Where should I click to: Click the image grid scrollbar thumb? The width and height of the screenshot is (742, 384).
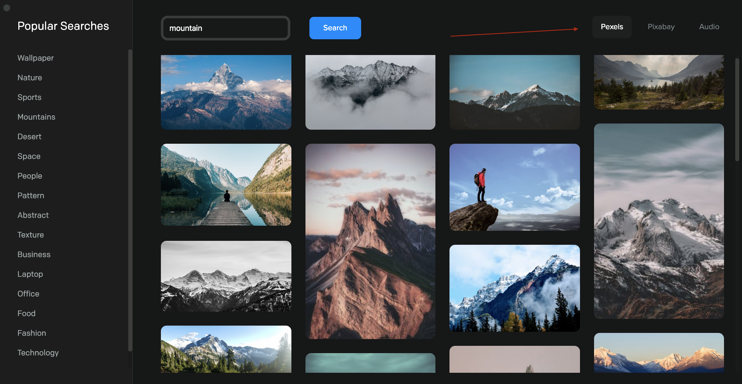click(737, 110)
